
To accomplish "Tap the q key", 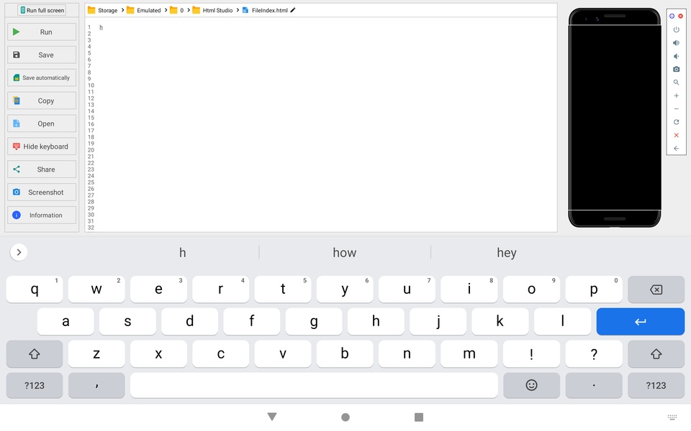I will coord(35,289).
